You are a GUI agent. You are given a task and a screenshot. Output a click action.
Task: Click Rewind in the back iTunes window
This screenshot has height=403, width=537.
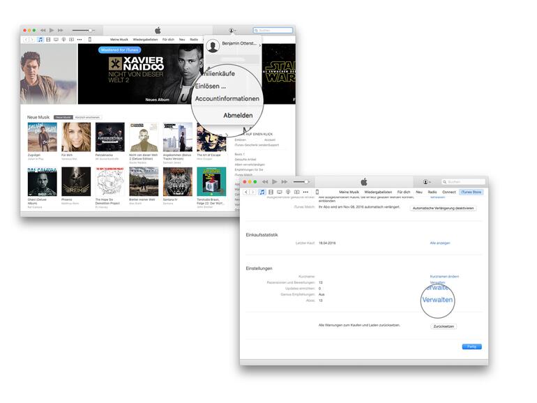(x=43, y=31)
